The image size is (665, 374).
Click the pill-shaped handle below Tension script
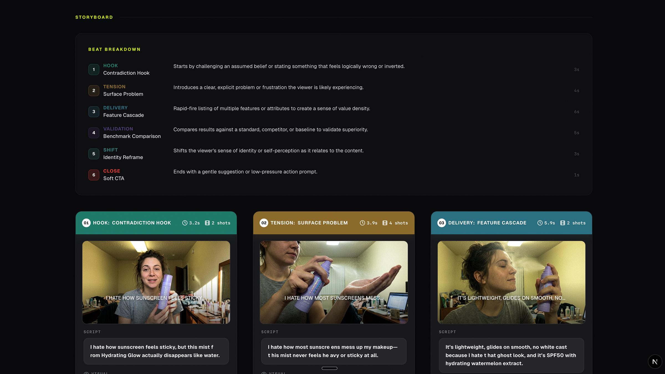pos(329,368)
